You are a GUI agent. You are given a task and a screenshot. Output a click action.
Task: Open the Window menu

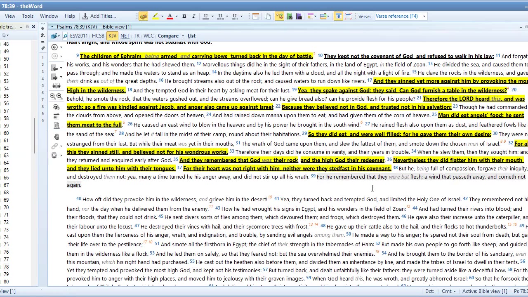pyautogui.click(x=49, y=16)
